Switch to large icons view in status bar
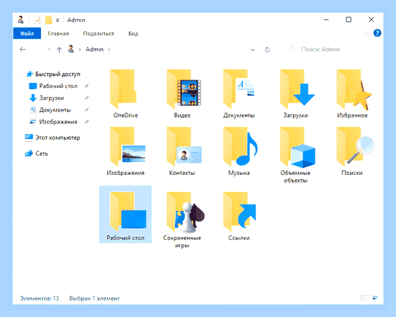The height and width of the screenshot is (317, 396). point(376,298)
